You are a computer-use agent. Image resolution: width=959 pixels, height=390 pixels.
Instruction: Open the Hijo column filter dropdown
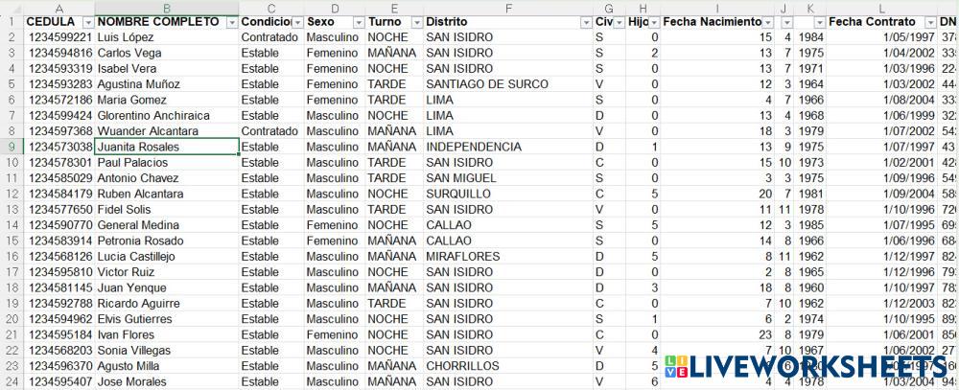click(x=654, y=21)
